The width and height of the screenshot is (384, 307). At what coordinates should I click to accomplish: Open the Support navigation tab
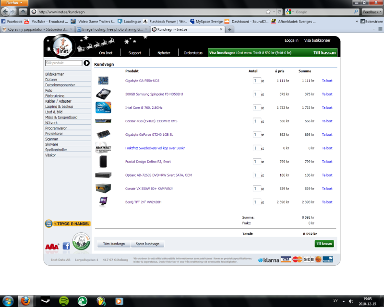click(134, 53)
